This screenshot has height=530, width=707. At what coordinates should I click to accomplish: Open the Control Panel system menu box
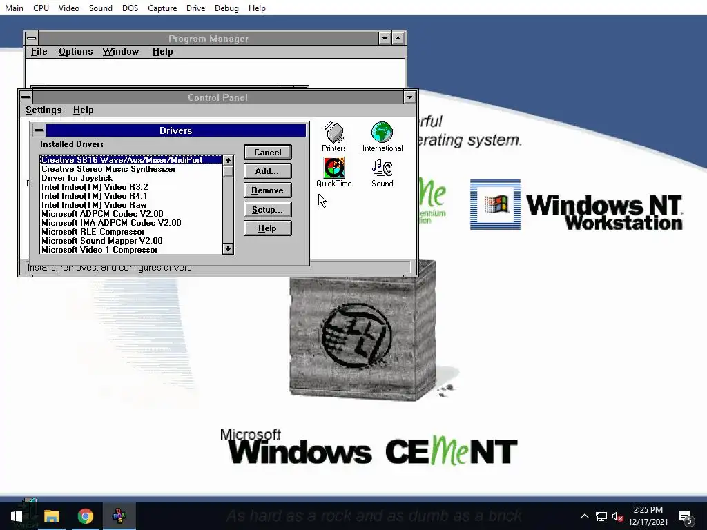(x=26, y=97)
